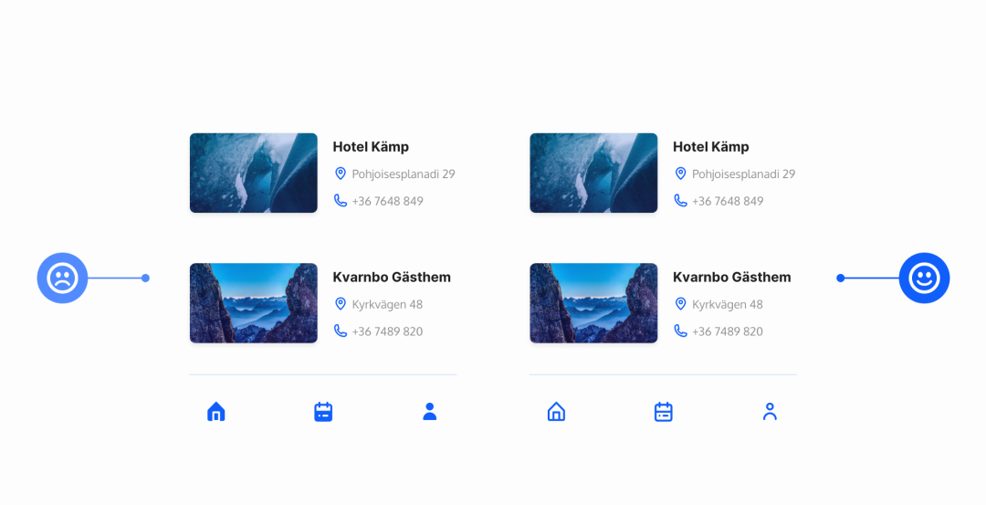Tap filled profile icon in left nav bar
Screen dimensions: 986x505
click(429, 412)
